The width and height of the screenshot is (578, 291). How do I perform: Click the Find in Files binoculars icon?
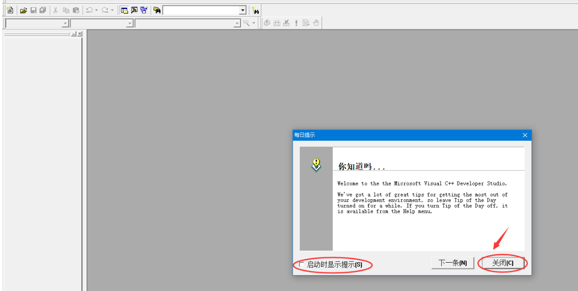click(157, 10)
